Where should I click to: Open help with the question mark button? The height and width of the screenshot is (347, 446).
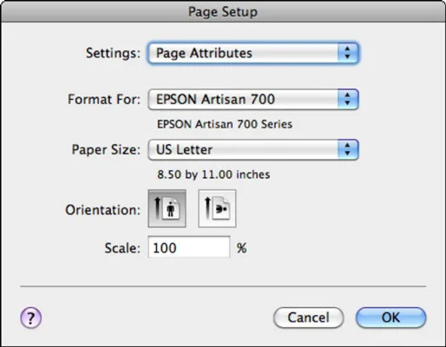click(31, 318)
